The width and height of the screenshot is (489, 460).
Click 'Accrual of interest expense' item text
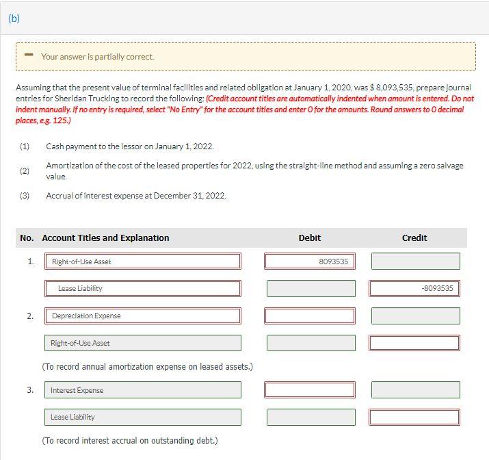(136, 196)
